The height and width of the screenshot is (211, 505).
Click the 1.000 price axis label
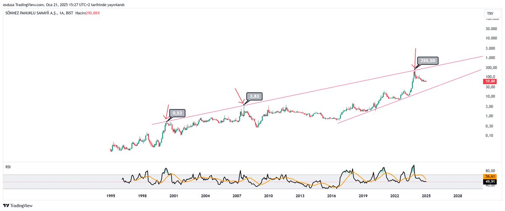coord(490,58)
